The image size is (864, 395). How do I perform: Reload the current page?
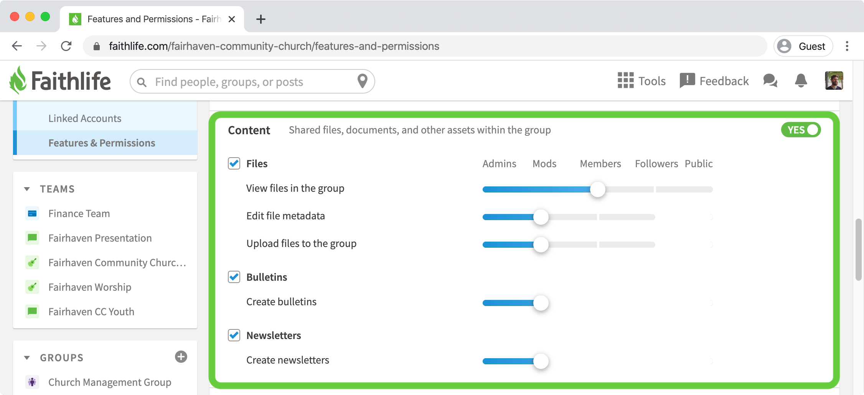(x=66, y=46)
